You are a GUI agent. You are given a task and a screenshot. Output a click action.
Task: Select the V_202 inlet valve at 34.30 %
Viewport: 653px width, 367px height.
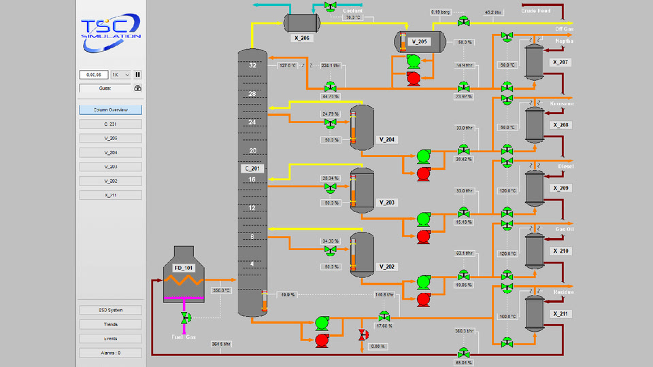[331, 249]
